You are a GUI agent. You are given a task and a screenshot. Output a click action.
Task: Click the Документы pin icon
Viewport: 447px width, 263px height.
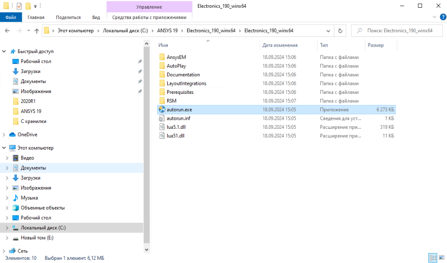pyautogui.click(x=140, y=82)
